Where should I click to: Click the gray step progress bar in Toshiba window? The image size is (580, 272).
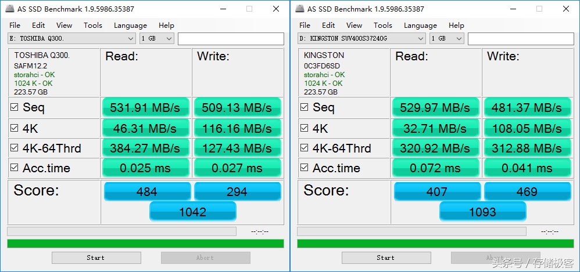(x=121, y=231)
